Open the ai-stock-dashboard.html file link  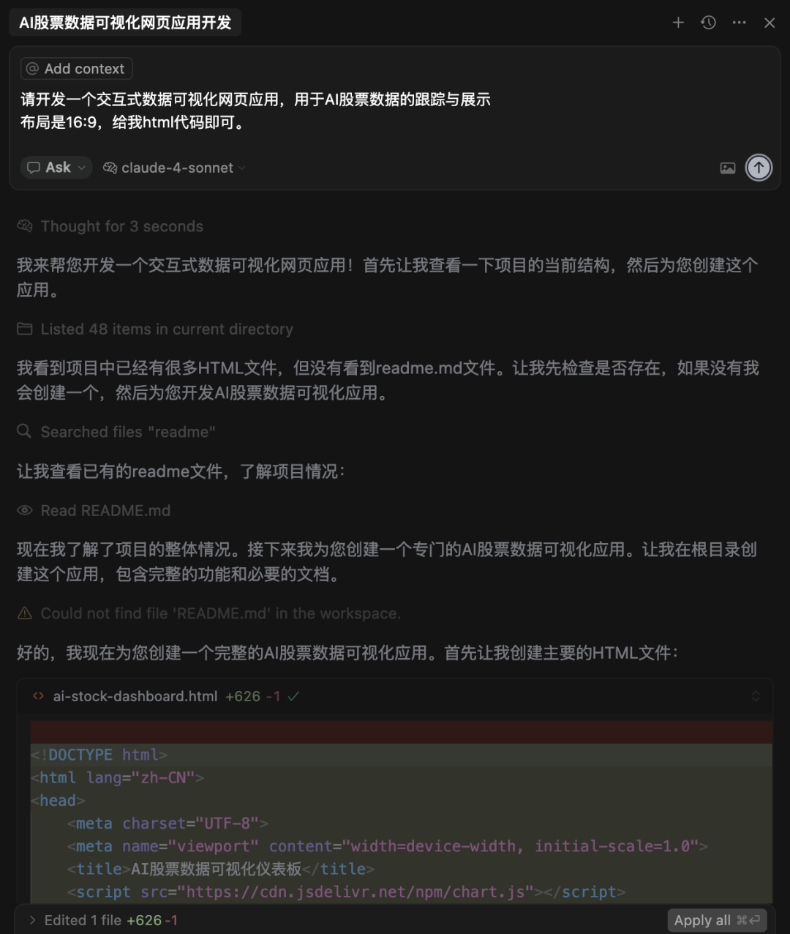[135, 696]
